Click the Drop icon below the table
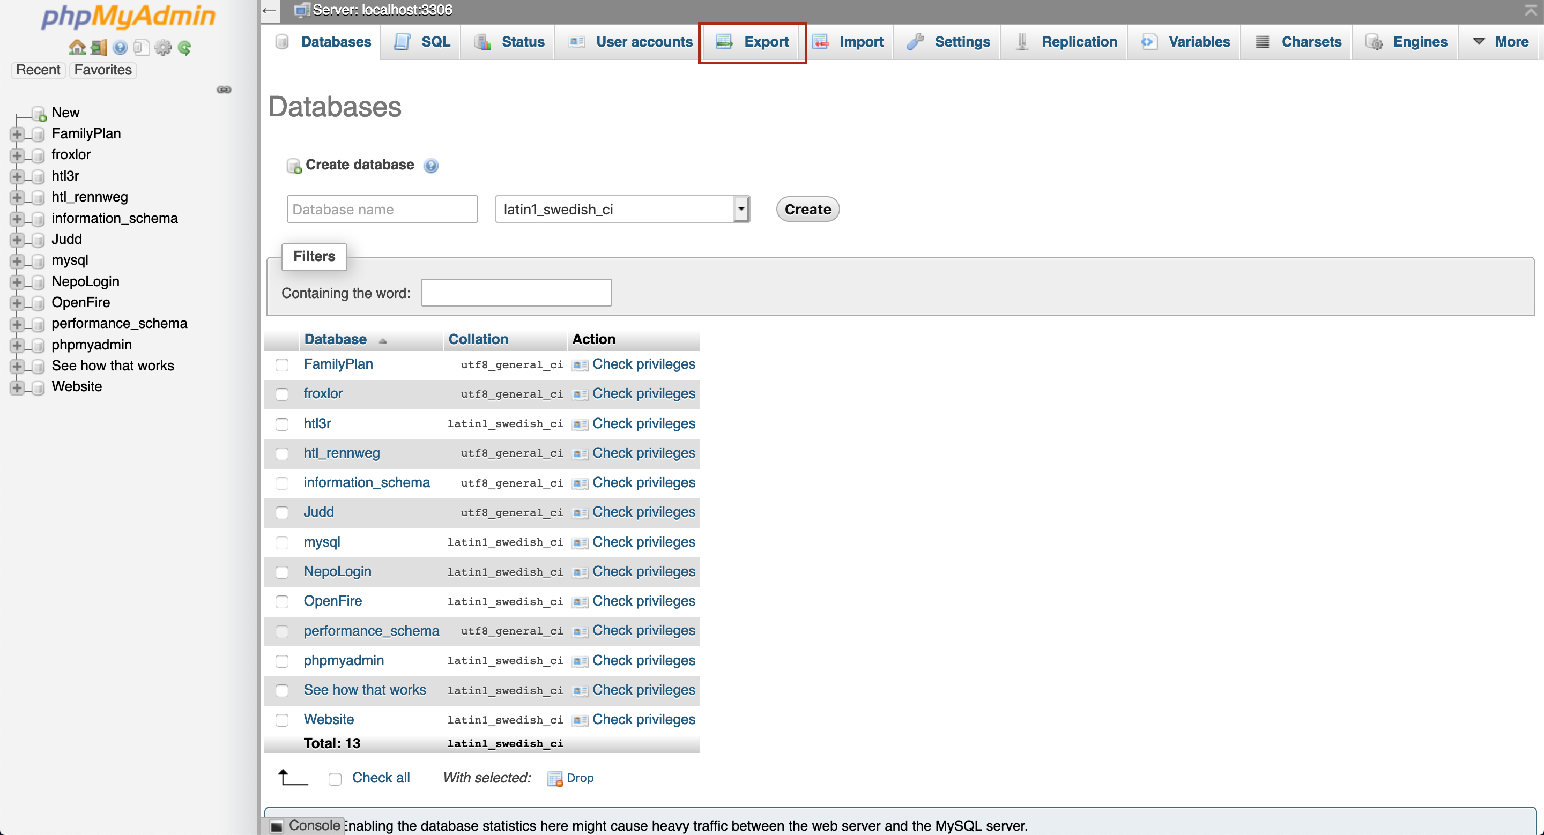This screenshot has width=1544, height=835. click(x=555, y=779)
